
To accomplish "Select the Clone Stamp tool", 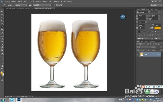I will (2, 36).
